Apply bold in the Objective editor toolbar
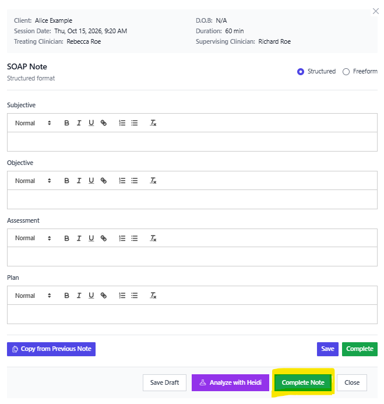 pos(66,181)
